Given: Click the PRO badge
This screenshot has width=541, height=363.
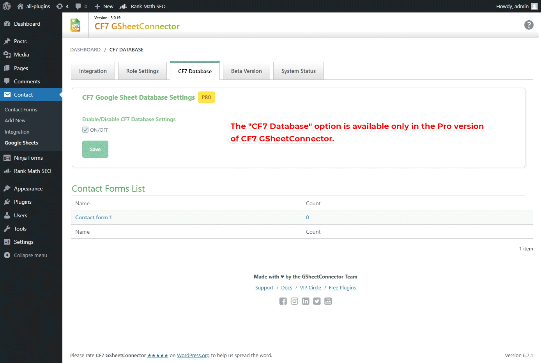Looking at the screenshot, I should click(207, 97).
